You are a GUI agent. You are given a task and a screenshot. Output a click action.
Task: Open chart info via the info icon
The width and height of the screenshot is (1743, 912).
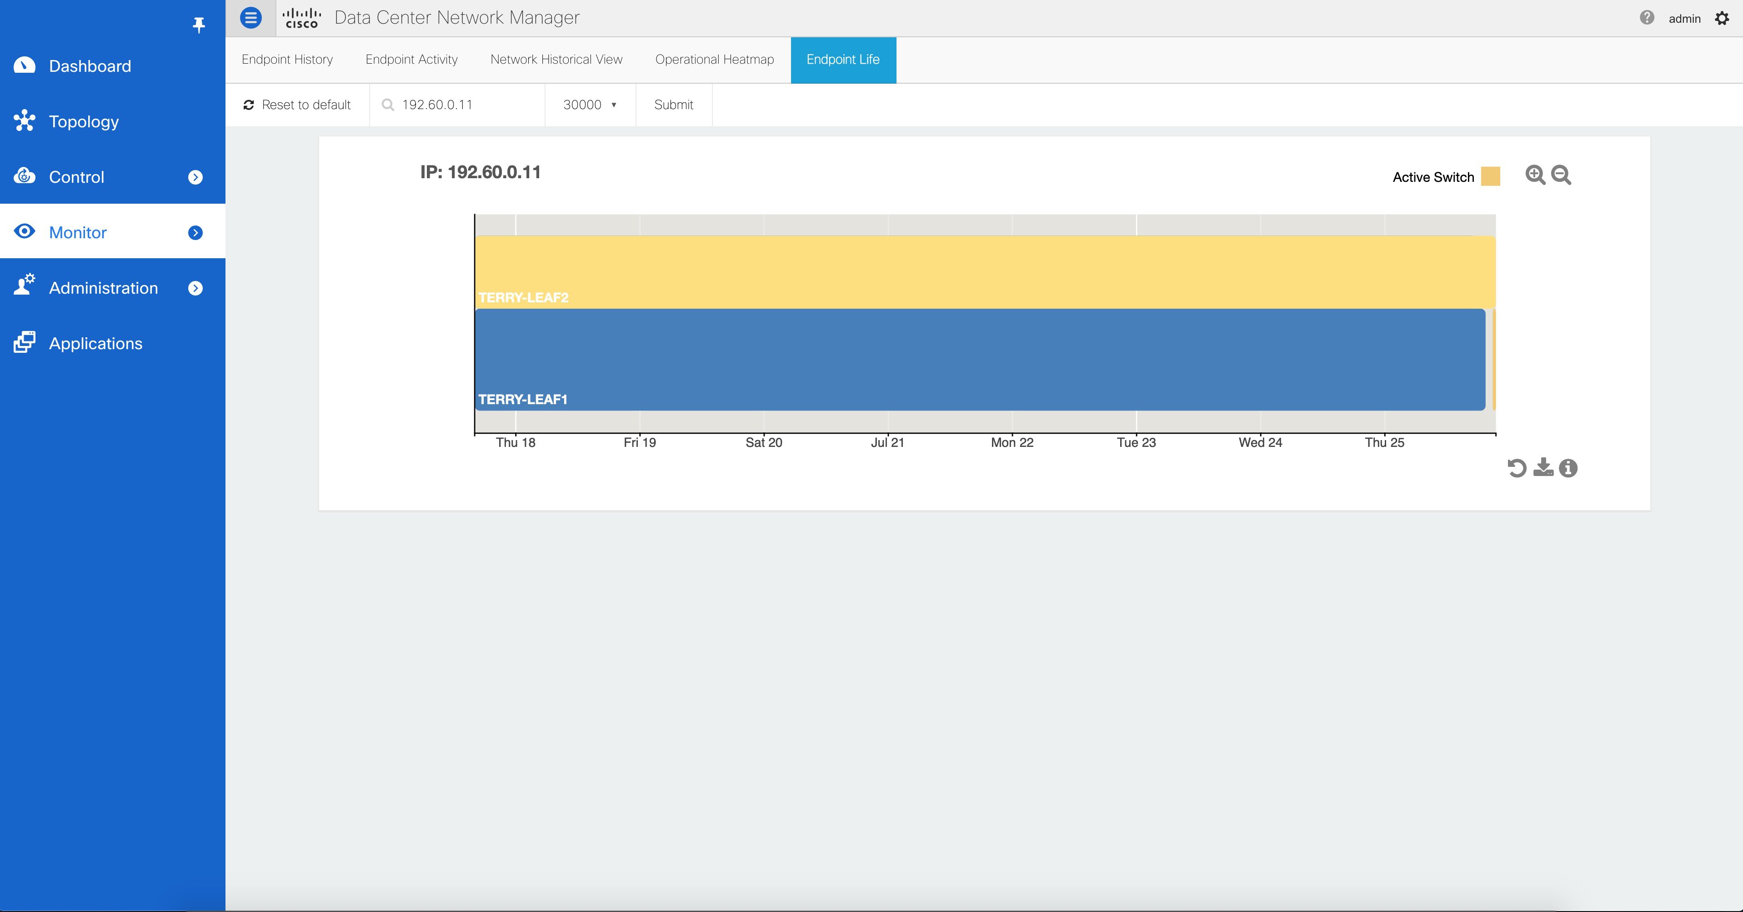pos(1568,467)
